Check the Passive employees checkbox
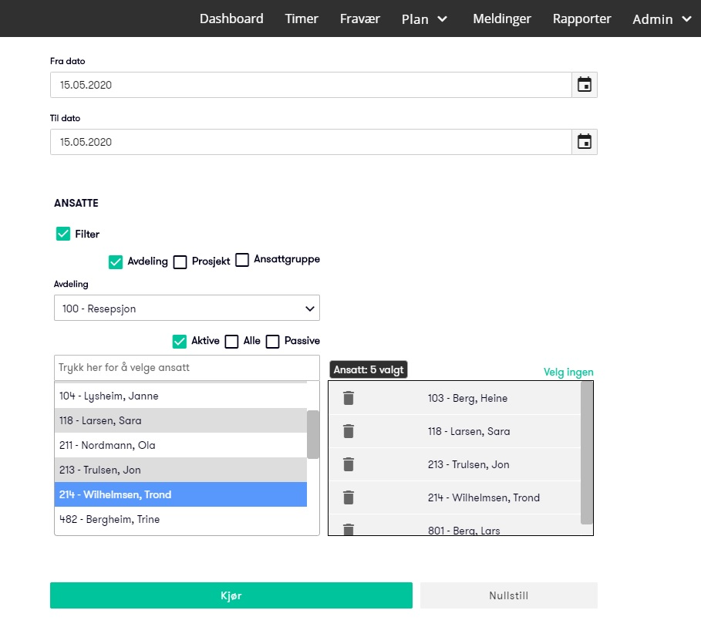Screen dimensions: 701x644 coord(273,342)
